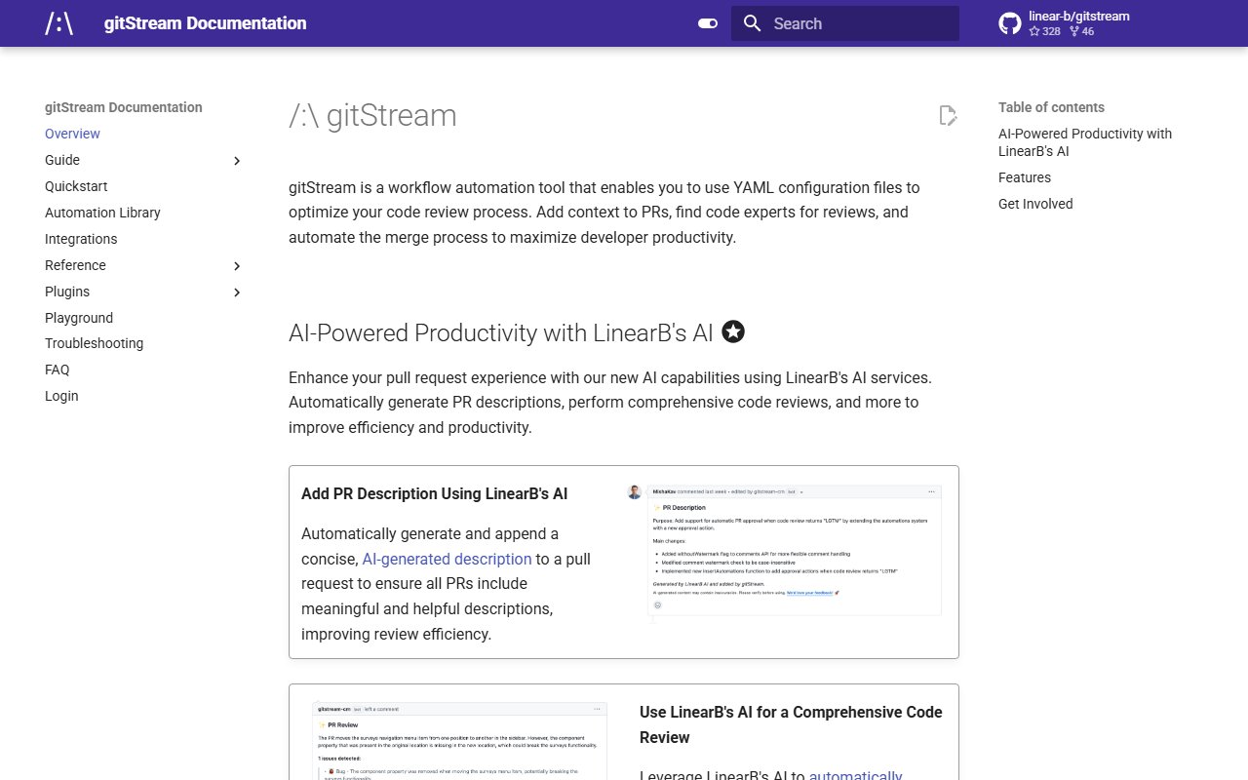Expand the Reference section in the sidebar
The image size is (1248, 780).
click(237, 265)
